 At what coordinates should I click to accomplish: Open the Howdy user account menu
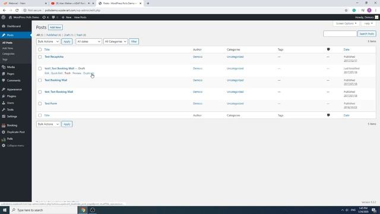pyautogui.click(x=366, y=17)
